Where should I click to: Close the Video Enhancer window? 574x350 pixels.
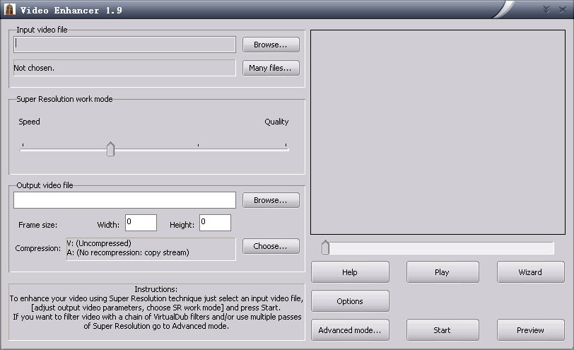(561, 9)
